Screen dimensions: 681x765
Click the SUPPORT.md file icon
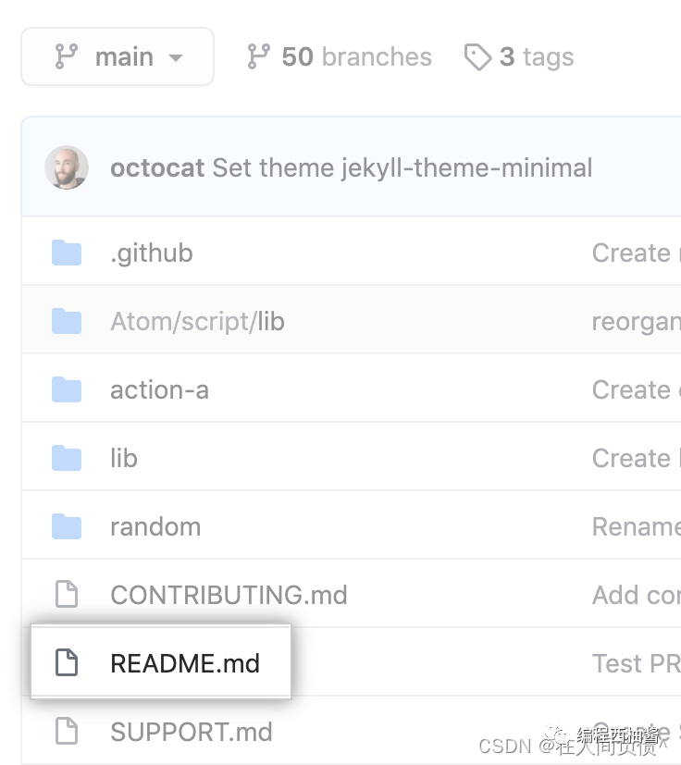[67, 732]
